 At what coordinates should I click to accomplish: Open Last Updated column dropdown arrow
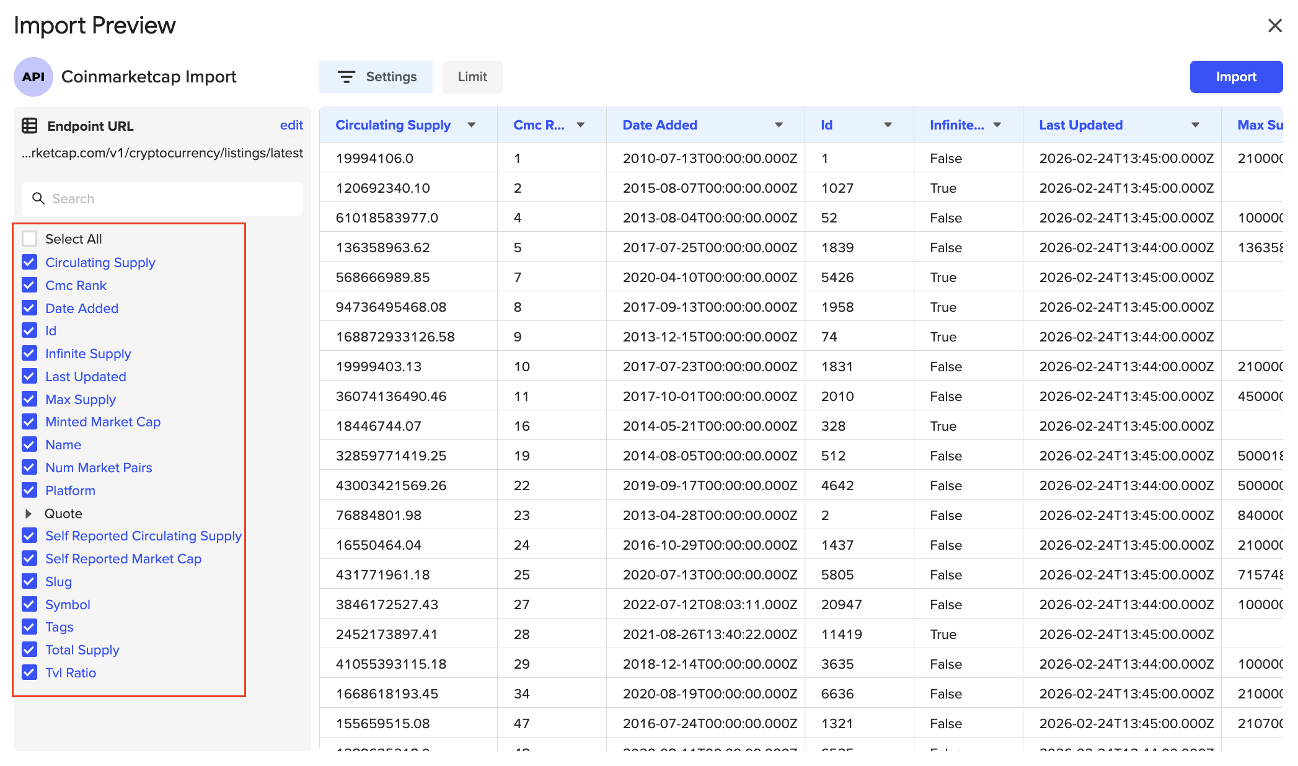point(1195,125)
